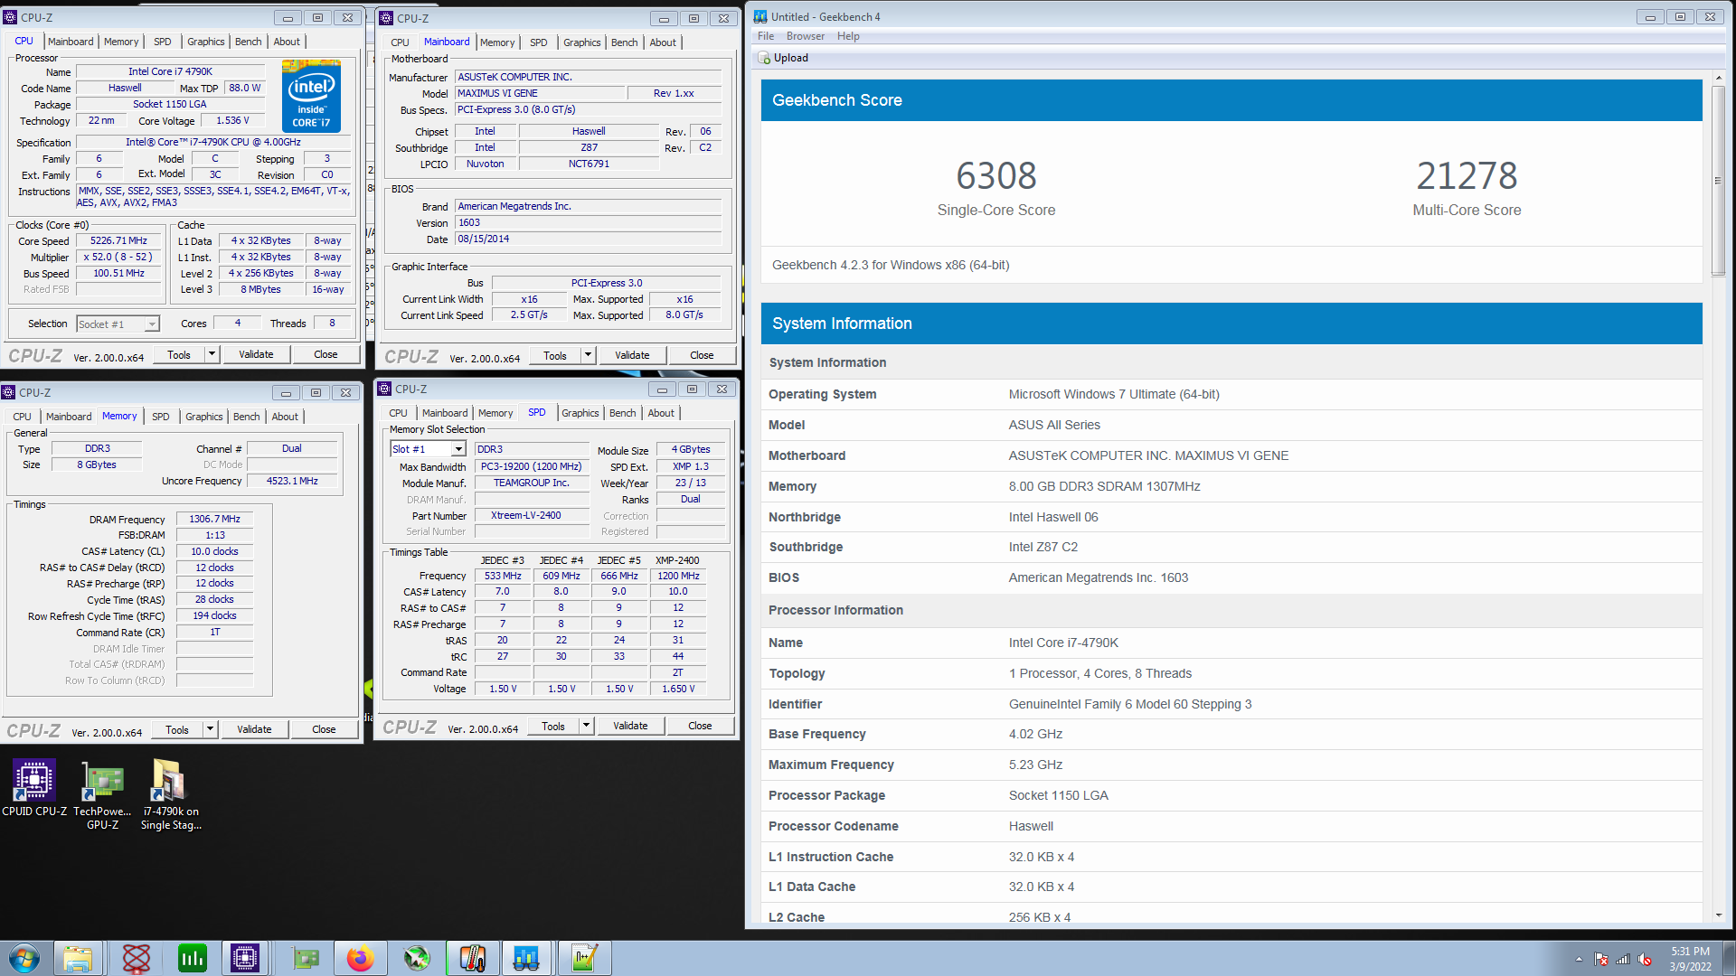
Task: Click the Mainboard Model field MAXIMUS VI GENE
Action: (x=540, y=93)
